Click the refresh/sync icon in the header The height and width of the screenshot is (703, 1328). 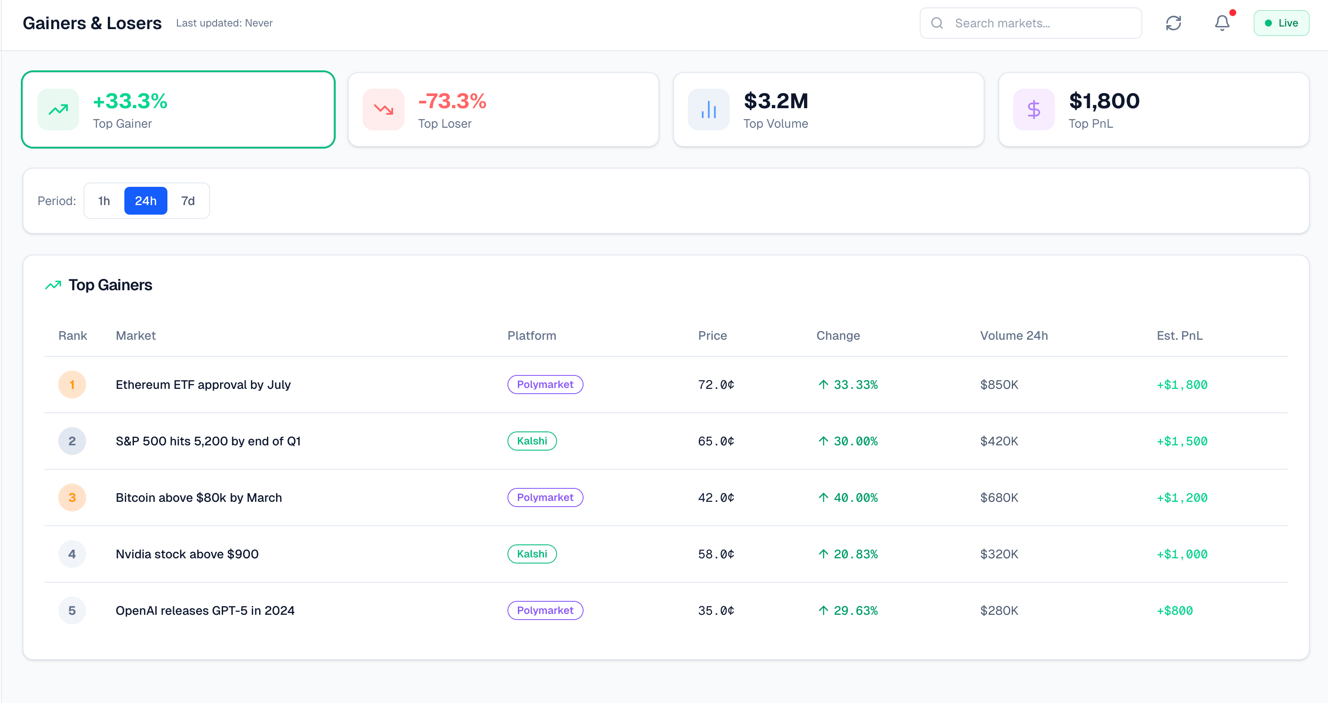click(1174, 23)
